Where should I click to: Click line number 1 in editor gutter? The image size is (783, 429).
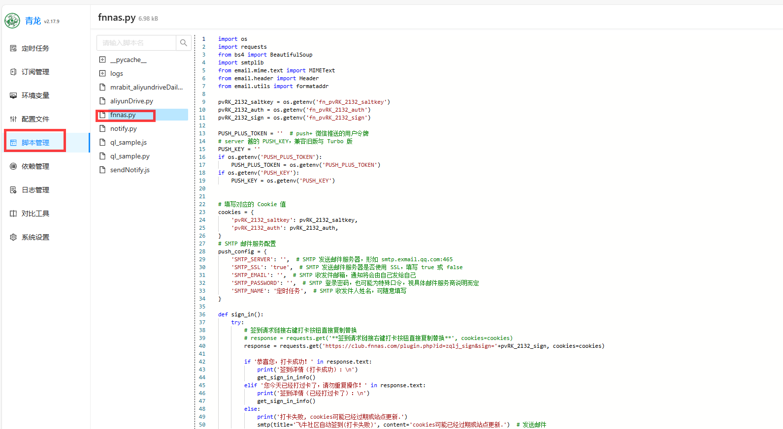tap(204, 39)
